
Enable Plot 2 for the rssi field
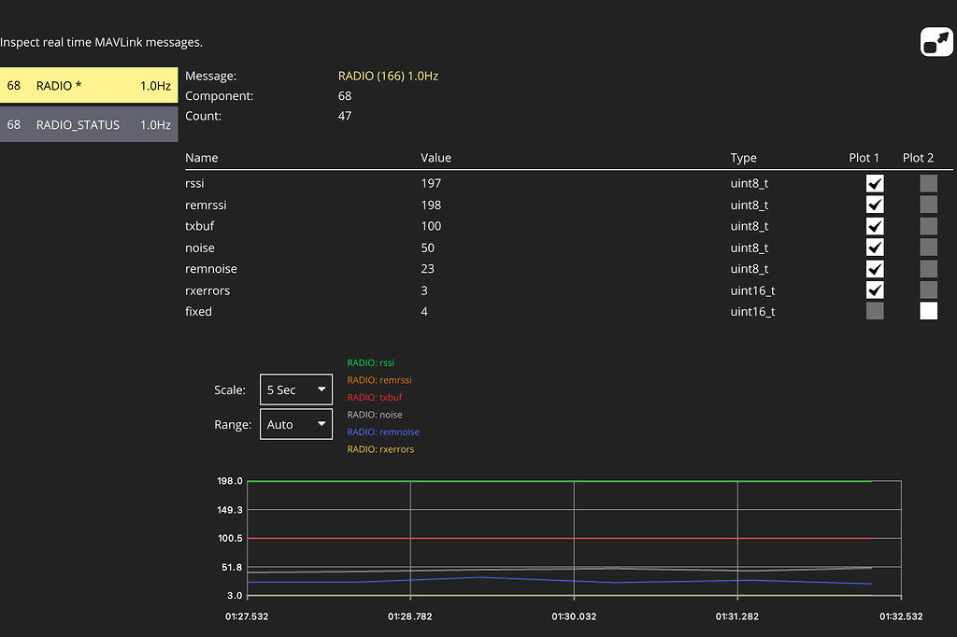pos(928,183)
